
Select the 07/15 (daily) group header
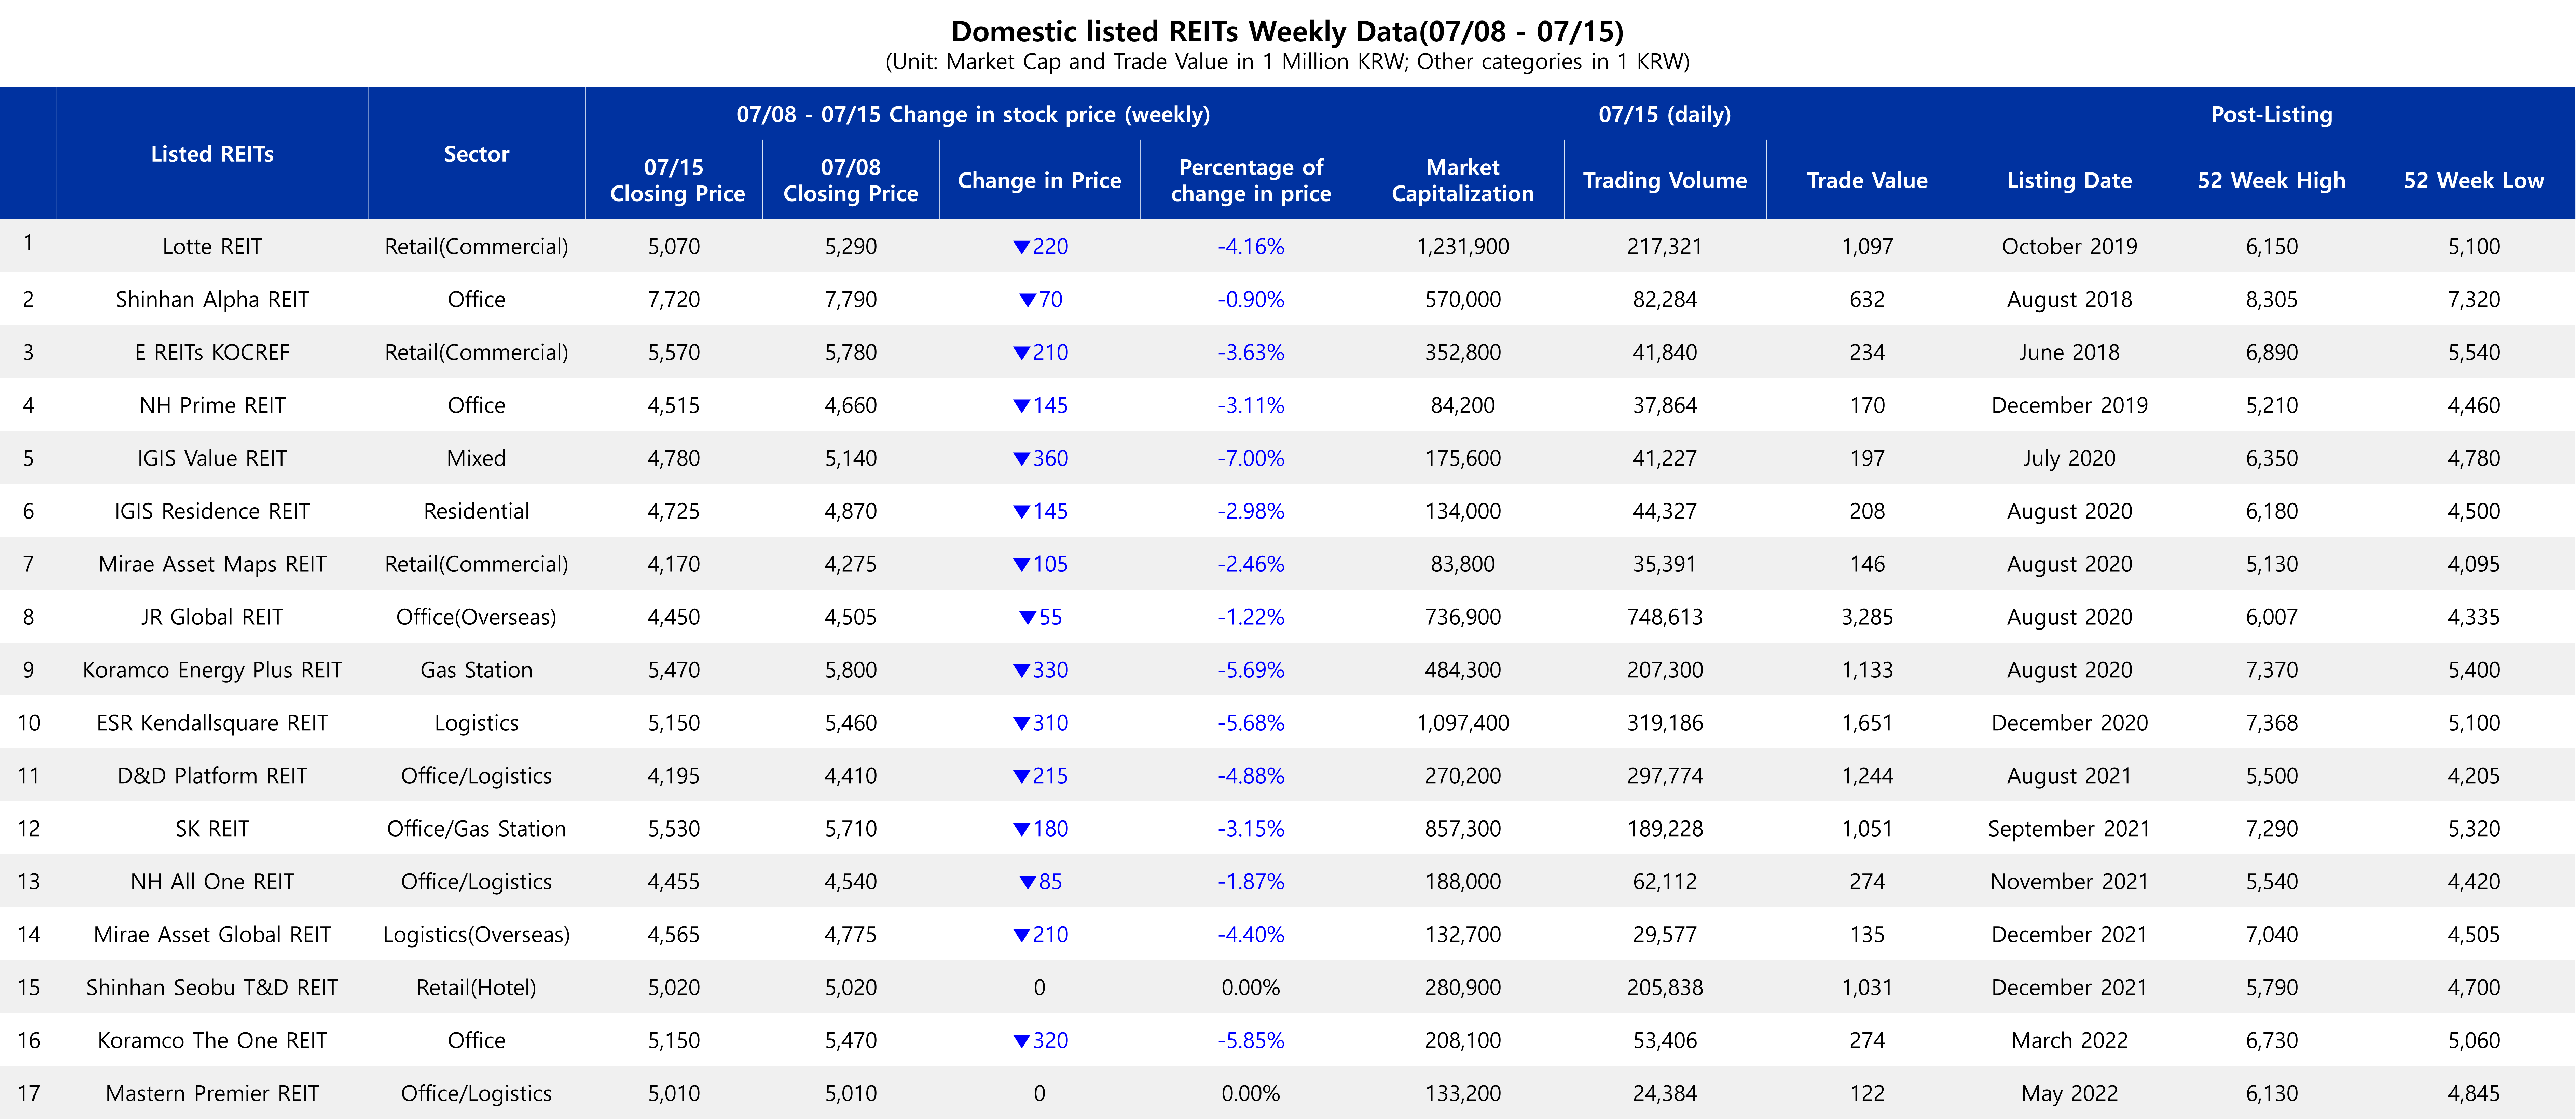click(1665, 114)
